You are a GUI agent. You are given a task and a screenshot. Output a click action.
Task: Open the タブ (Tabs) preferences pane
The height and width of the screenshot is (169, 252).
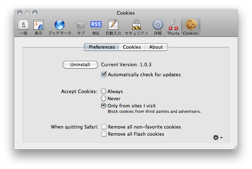pos(81,27)
